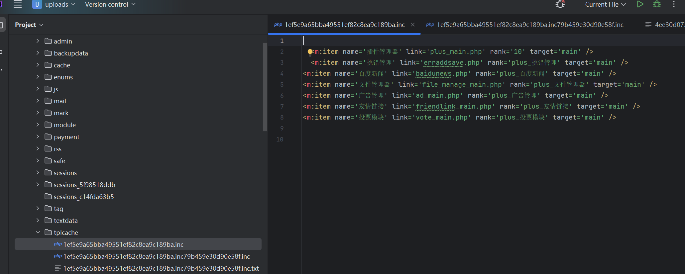
Task: Expand the cache folder
Action: 38,65
